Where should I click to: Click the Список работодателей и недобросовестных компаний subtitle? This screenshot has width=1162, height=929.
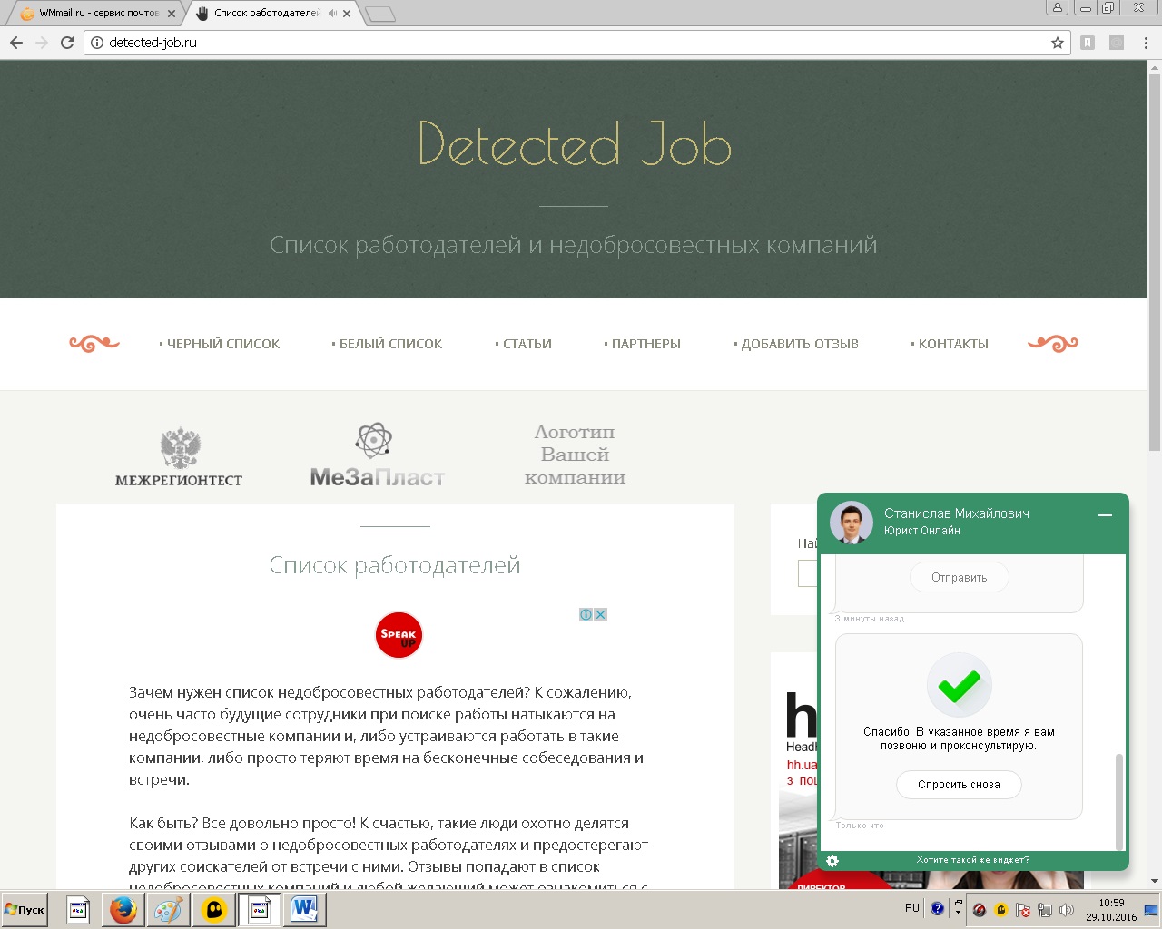coord(574,245)
